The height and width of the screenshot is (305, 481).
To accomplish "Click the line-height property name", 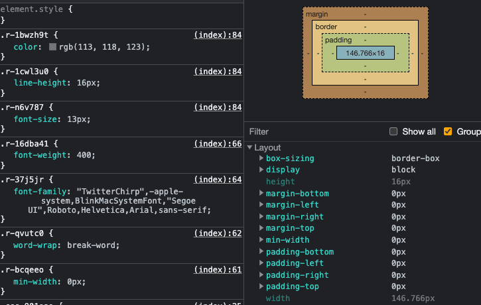I will tap(40, 83).
